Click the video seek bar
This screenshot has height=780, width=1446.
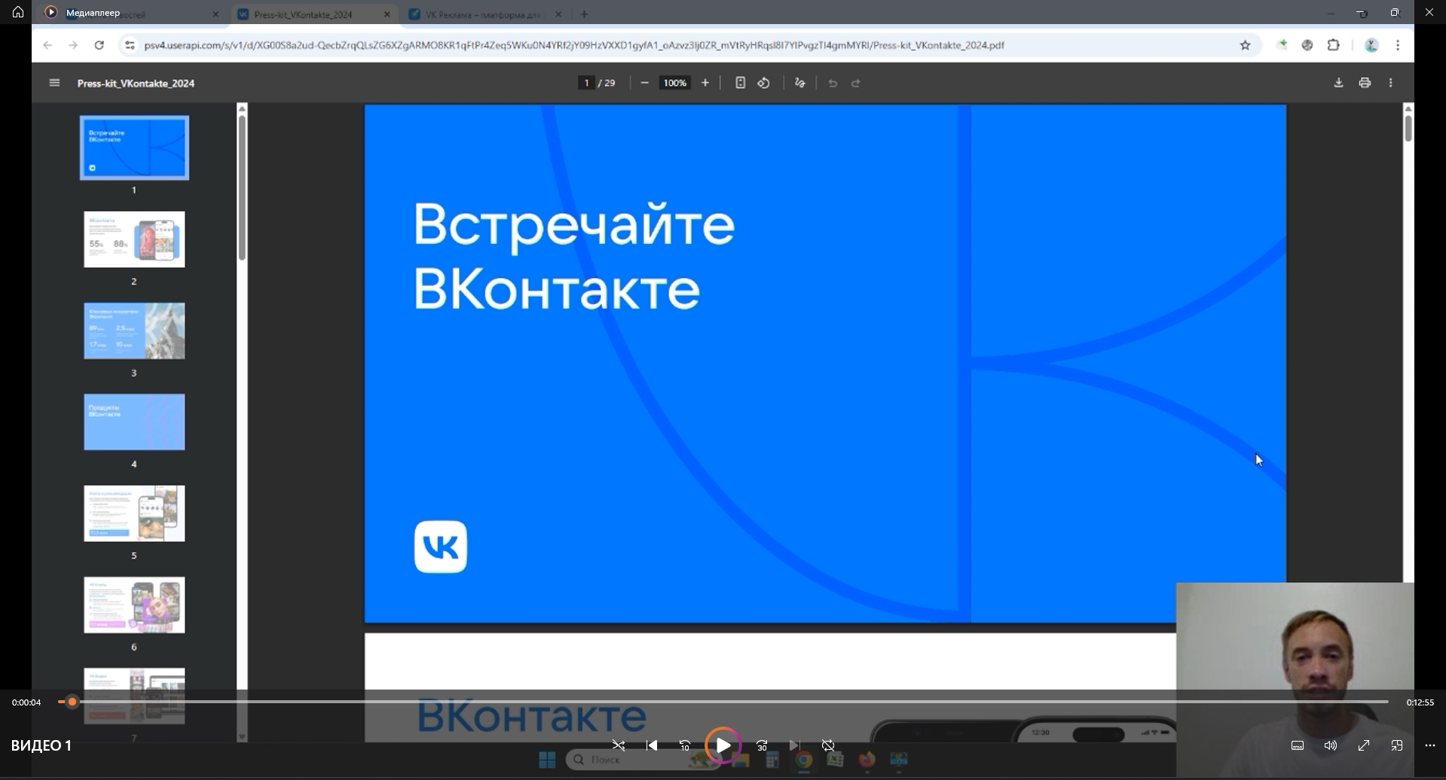(723, 702)
